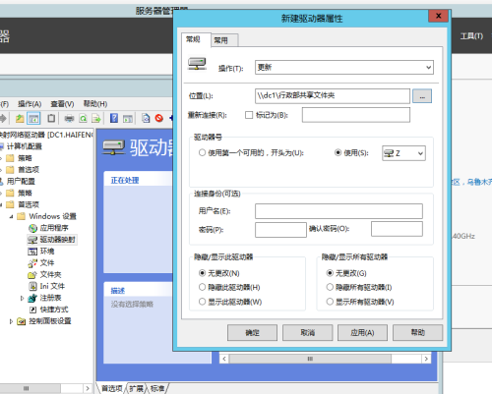The width and height of the screenshot is (492, 394).
Task: Open the 操作 dropdown showing 更新
Action: [x=344, y=68]
